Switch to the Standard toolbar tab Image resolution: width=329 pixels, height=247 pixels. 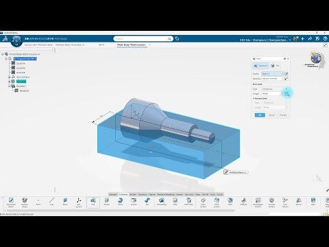coord(113,194)
